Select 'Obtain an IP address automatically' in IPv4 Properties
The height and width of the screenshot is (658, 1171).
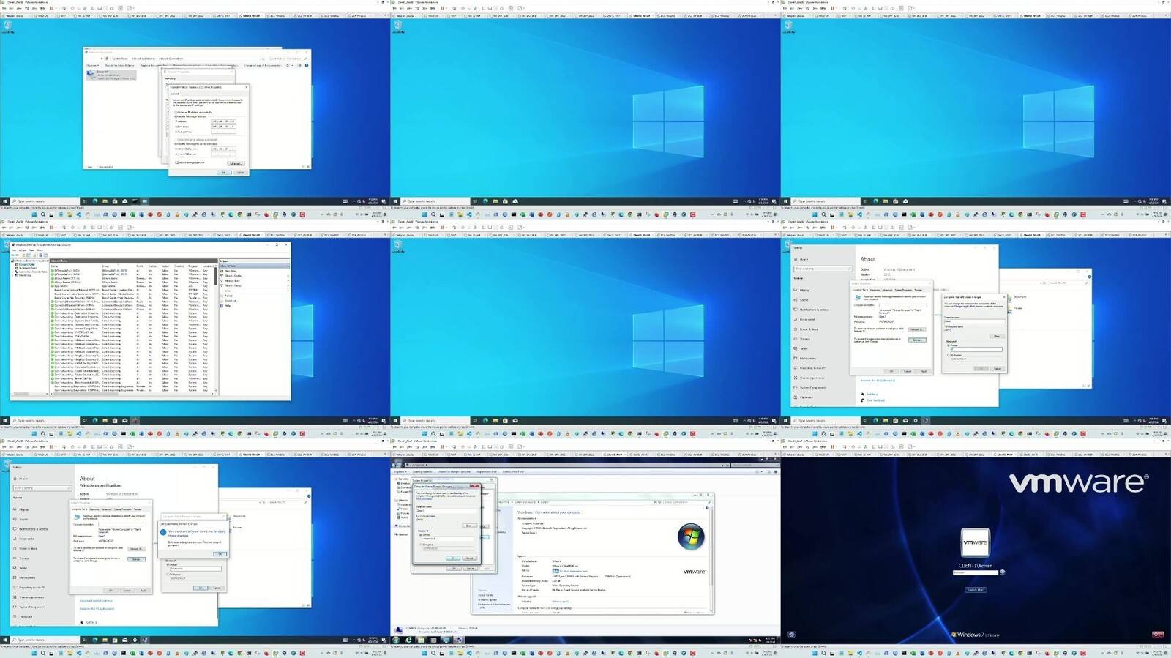click(x=176, y=112)
